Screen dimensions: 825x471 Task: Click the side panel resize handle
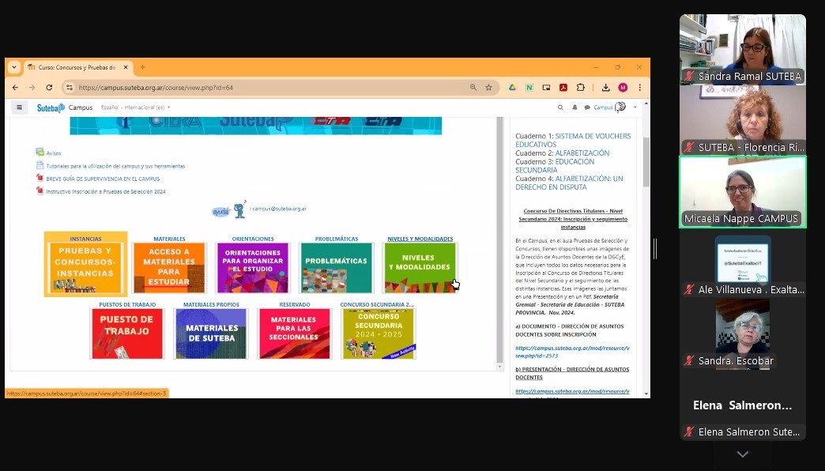point(654,248)
